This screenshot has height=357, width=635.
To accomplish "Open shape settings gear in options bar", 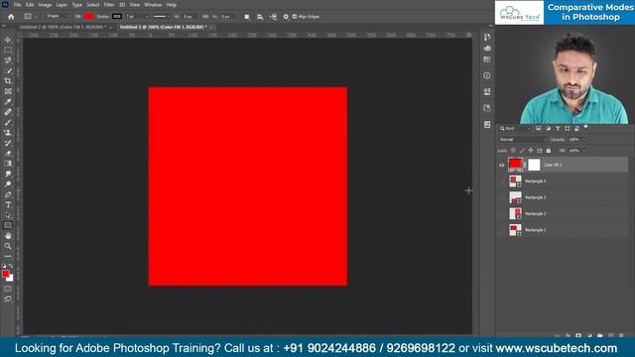I will tap(286, 17).
